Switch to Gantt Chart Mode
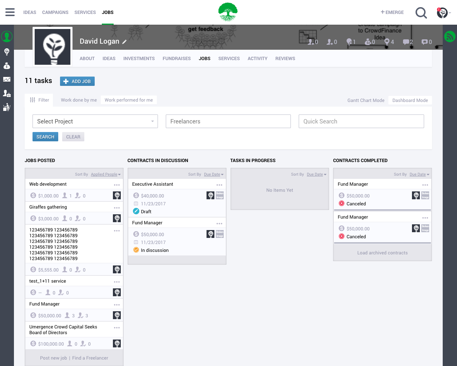The height and width of the screenshot is (366, 457). [366, 101]
